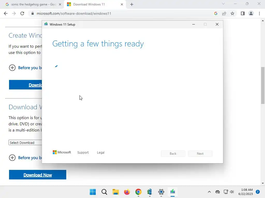
Task: Open Chrome profile avatar
Action: [251, 13]
